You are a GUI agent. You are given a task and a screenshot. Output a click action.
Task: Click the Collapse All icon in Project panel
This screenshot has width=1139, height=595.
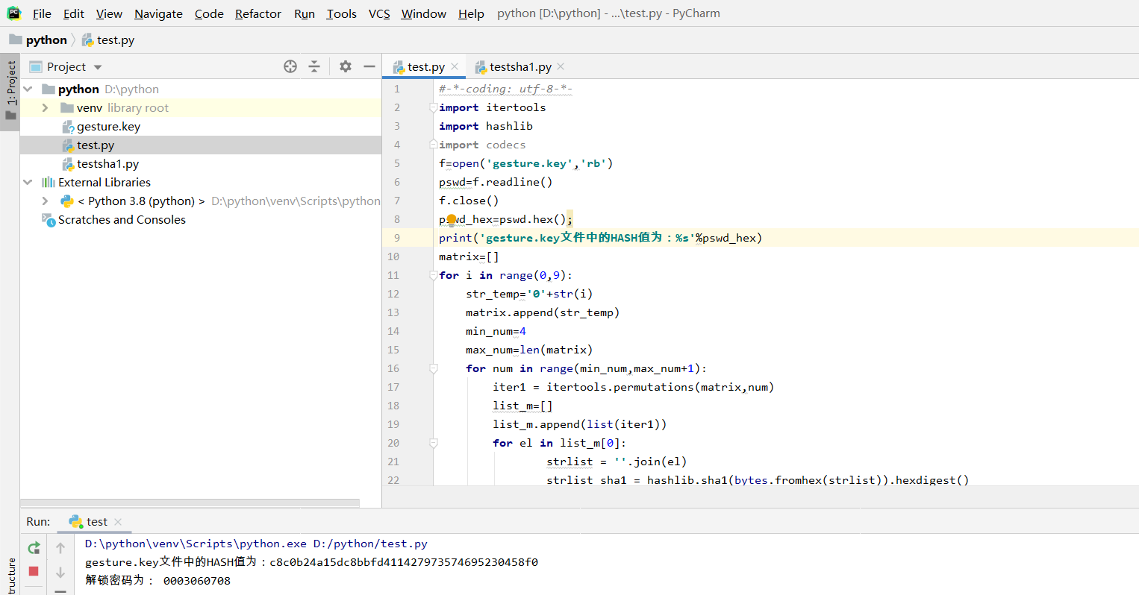(x=314, y=66)
